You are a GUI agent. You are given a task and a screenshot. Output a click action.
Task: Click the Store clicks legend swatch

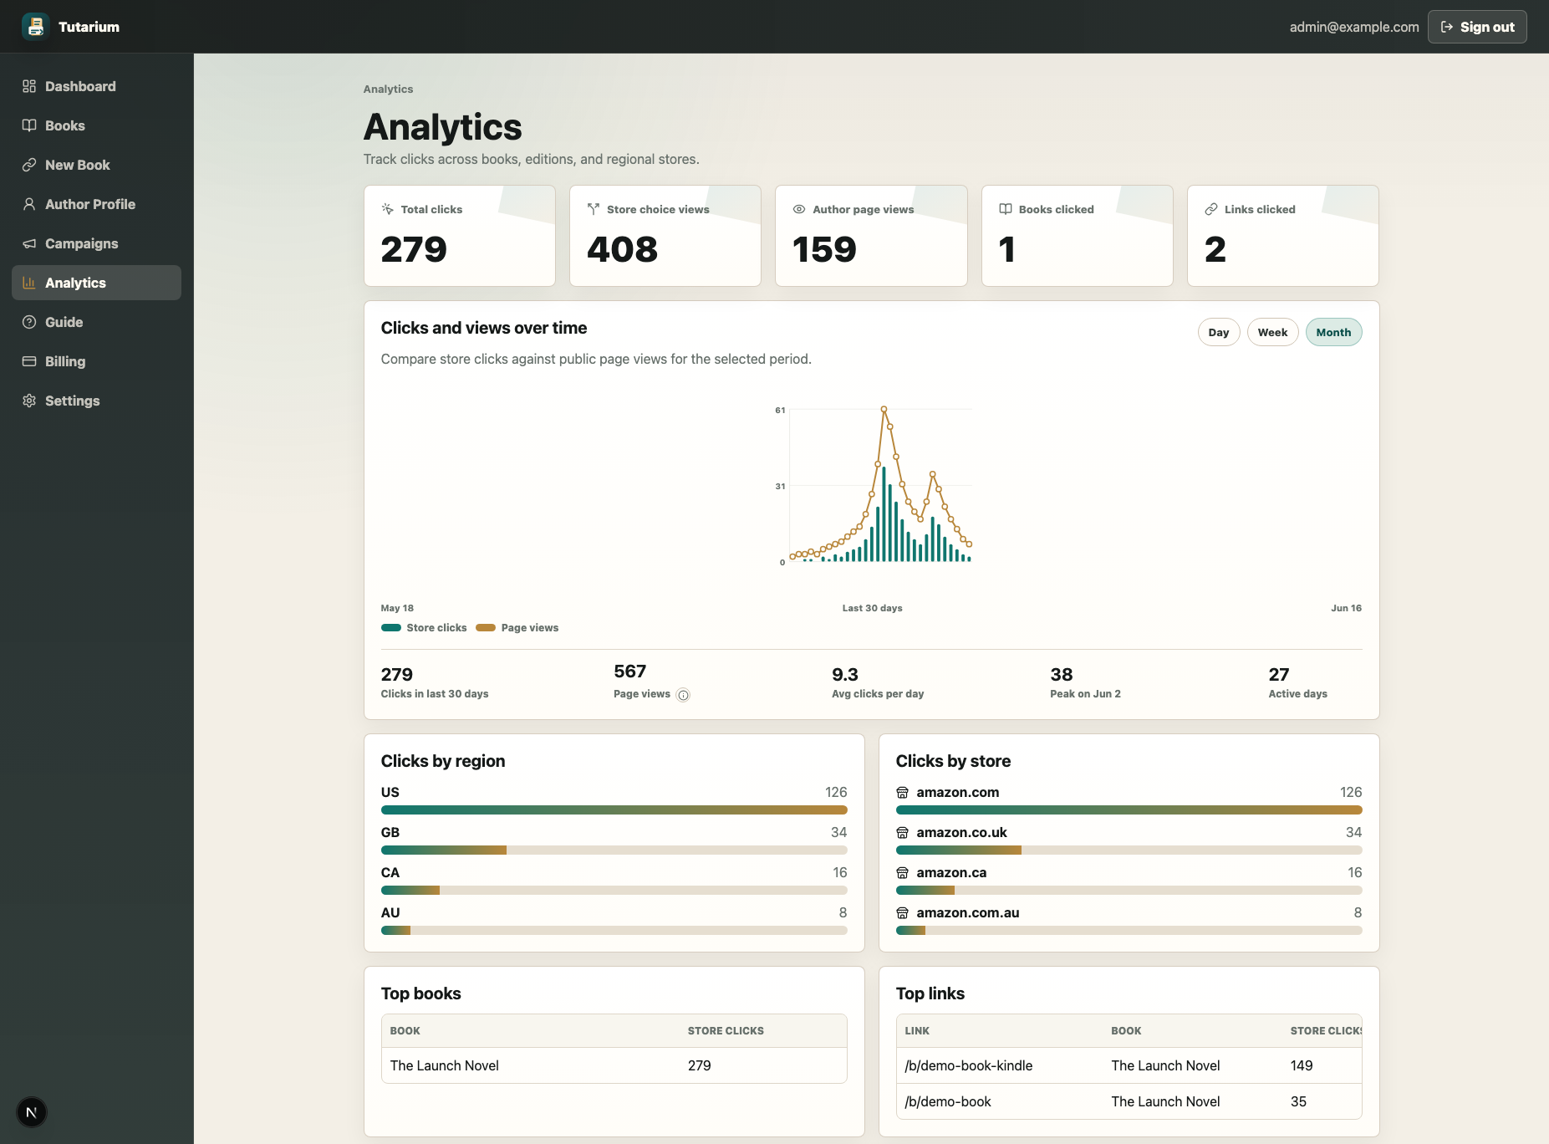(x=391, y=628)
